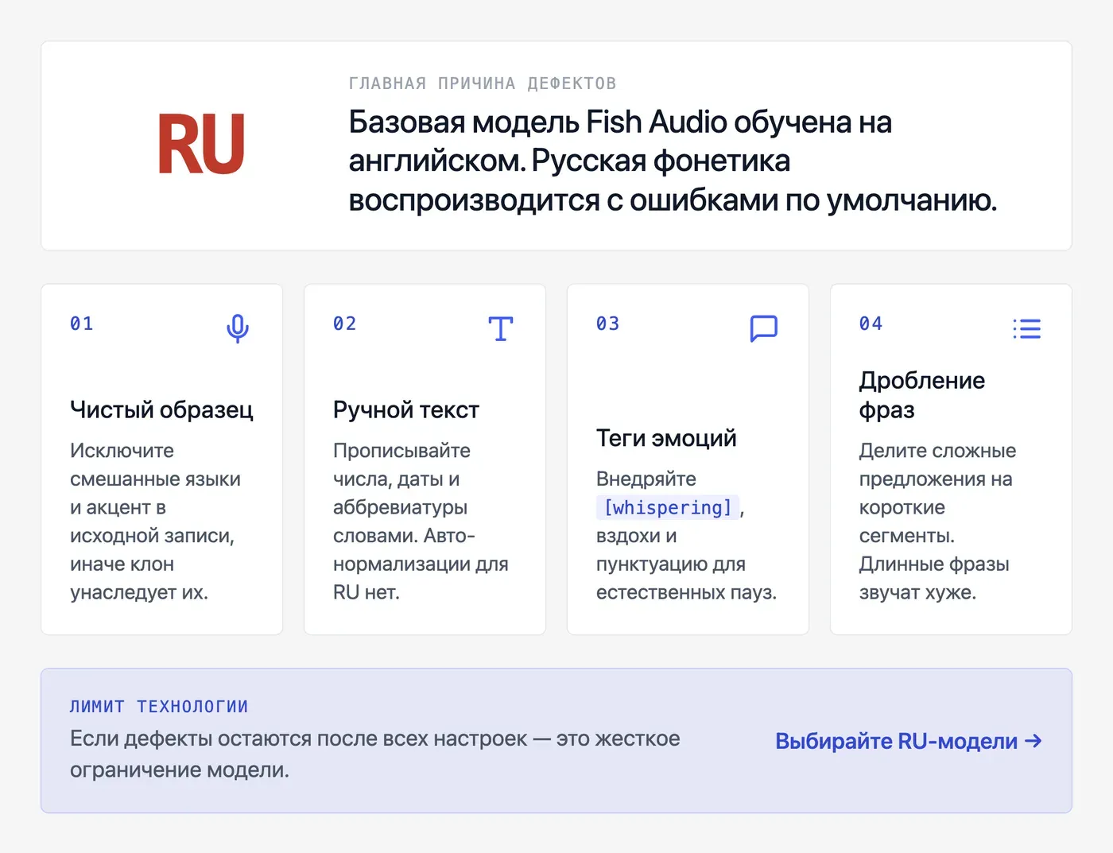Viewport: 1113px width, 853px height.
Task: Click the headline about Базовая модель Fish Audio
Action: coord(673,161)
